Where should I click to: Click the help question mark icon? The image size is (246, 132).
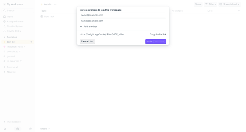click(x=30, y=129)
